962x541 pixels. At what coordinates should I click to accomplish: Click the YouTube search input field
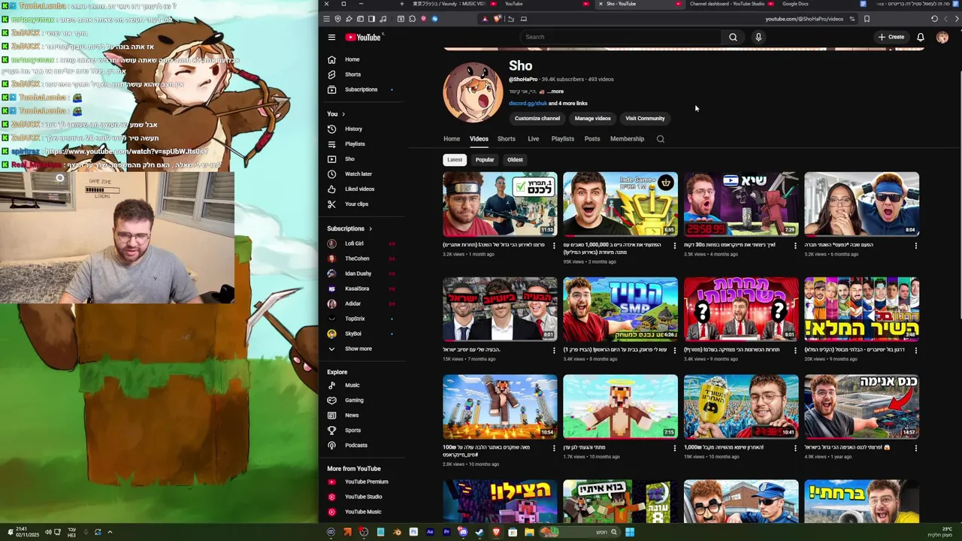pyautogui.click(x=620, y=37)
